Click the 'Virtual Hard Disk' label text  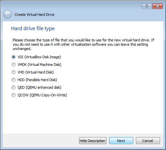coord(40,72)
